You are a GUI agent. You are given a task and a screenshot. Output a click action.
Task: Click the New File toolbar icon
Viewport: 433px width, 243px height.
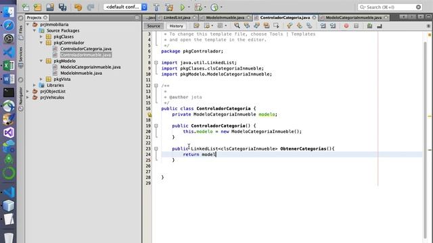point(26,7)
